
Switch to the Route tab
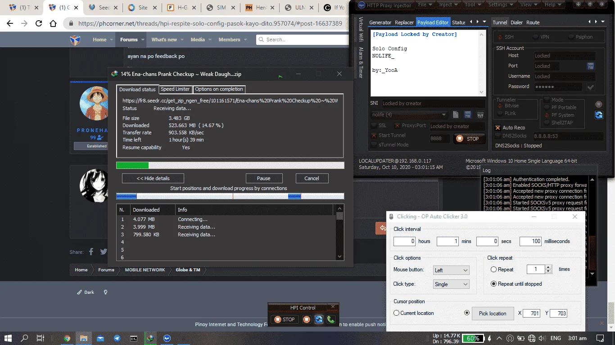(x=533, y=22)
